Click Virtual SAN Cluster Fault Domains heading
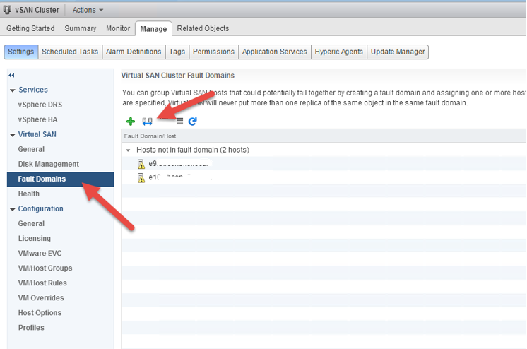This screenshot has width=527, height=349. click(178, 76)
